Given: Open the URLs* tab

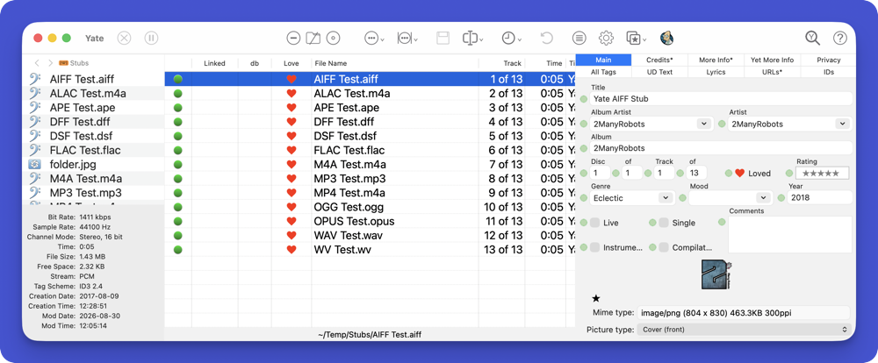Looking at the screenshot, I should click(772, 72).
